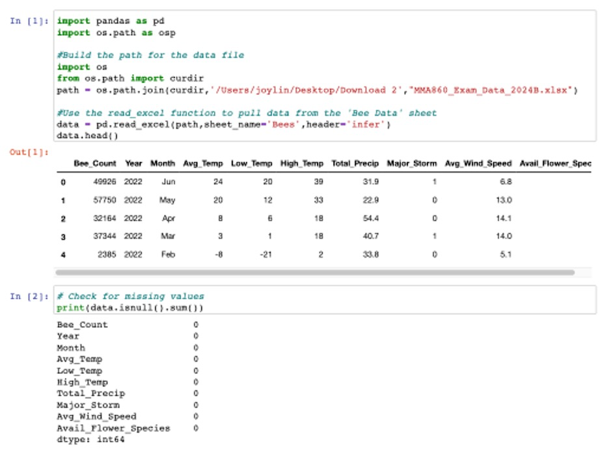
Task: Click Avg_Wind_Speed value 14.0
Action: click(x=504, y=236)
